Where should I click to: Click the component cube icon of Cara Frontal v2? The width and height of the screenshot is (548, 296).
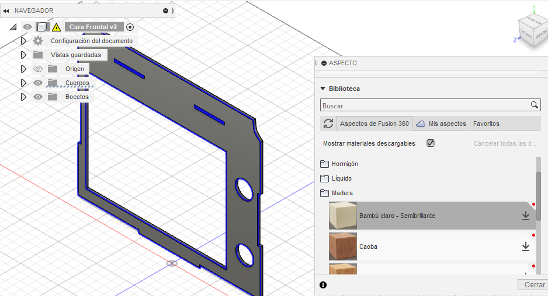[x=42, y=27]
